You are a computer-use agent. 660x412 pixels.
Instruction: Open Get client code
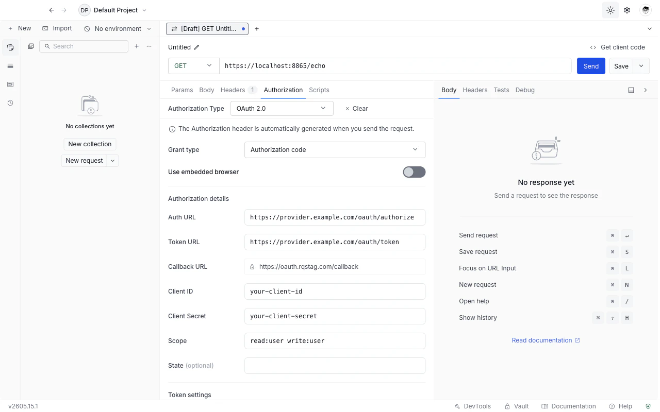point(618,47)
